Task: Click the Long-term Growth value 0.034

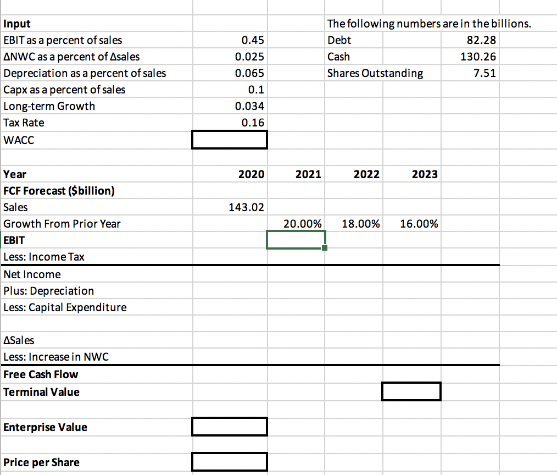Action: click(229, 106)
